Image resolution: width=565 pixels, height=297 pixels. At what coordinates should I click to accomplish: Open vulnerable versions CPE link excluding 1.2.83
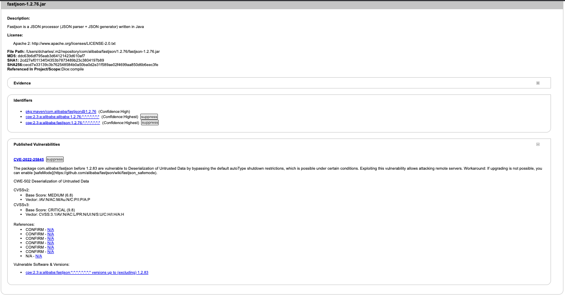pos(87,273)
